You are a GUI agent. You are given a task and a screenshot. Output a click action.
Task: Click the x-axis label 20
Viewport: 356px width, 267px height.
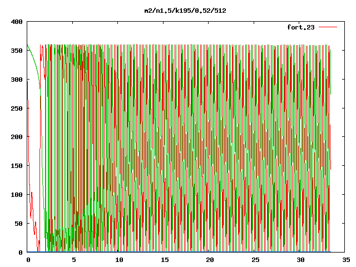[210, 260]
